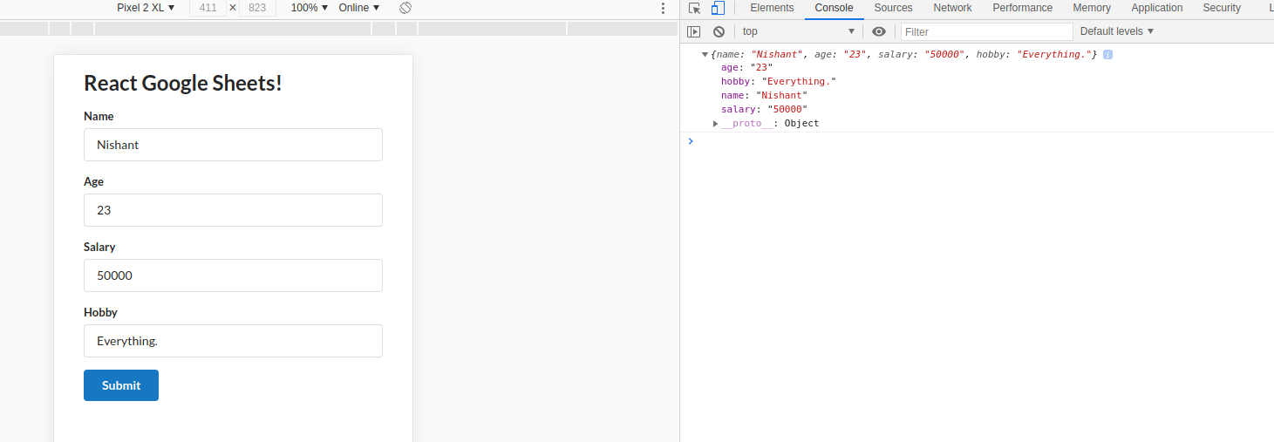Clear the console with the ban icon
The image size is (1274, 442).
coord(719,31)
